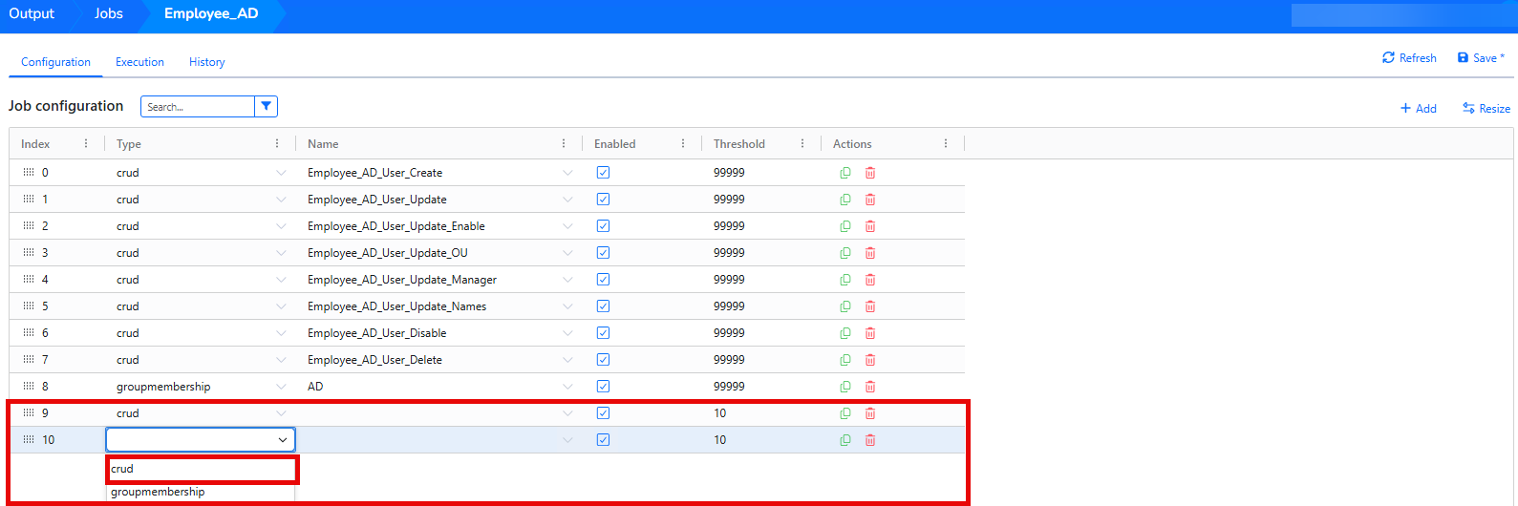Choose crud from the type list
Screen dimensions: 1518x506
201,469
